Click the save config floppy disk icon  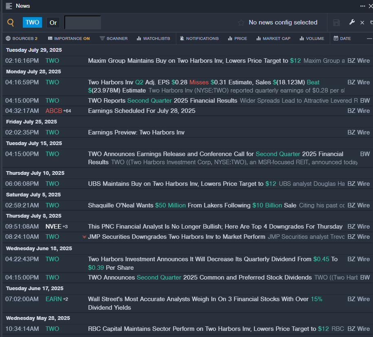(x=336, y=22)
